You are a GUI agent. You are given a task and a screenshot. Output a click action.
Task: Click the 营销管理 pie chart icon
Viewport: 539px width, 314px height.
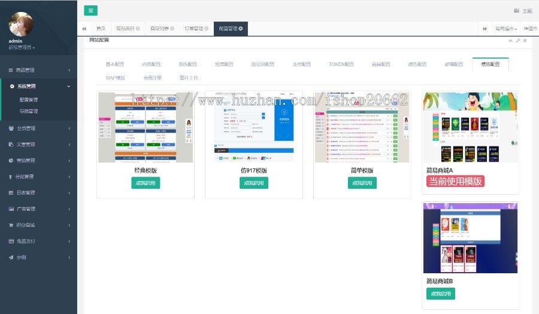click(11, 161)
